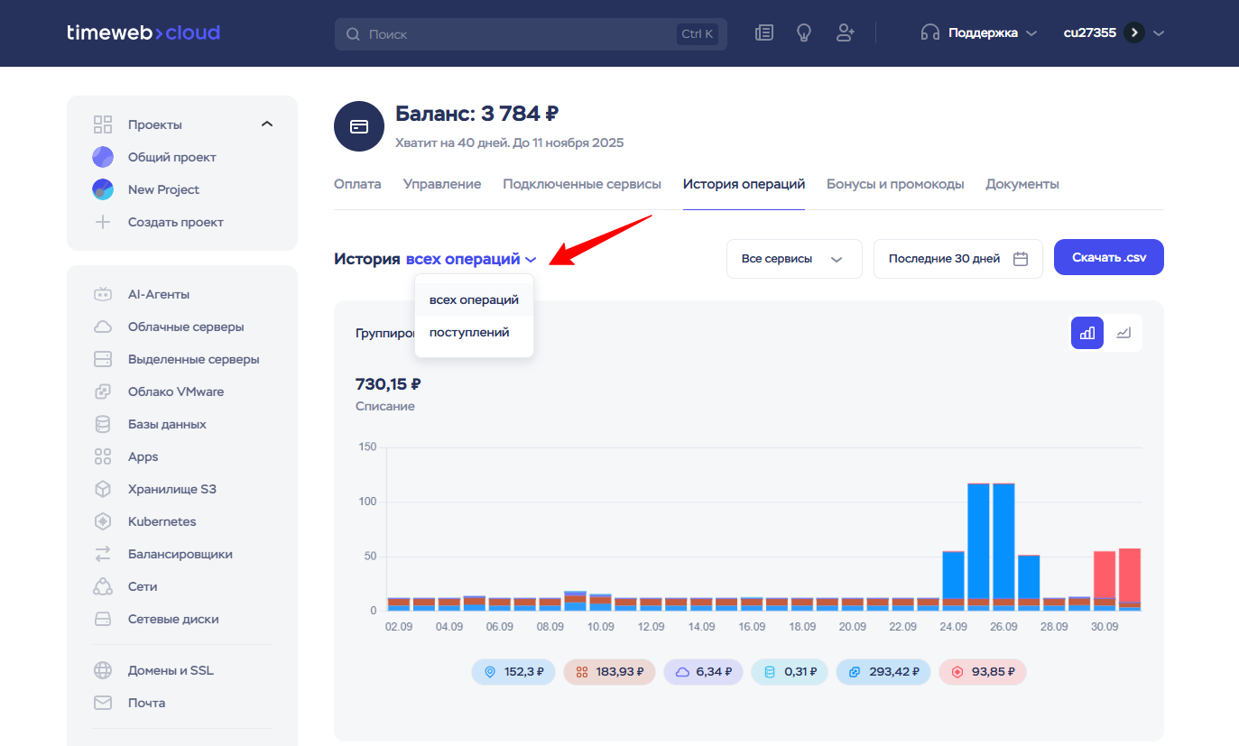
Task: Expand the Поддержка menu
Action: [979, 33]
